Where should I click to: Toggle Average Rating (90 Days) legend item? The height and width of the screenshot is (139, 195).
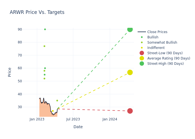[x=169, y=58]
